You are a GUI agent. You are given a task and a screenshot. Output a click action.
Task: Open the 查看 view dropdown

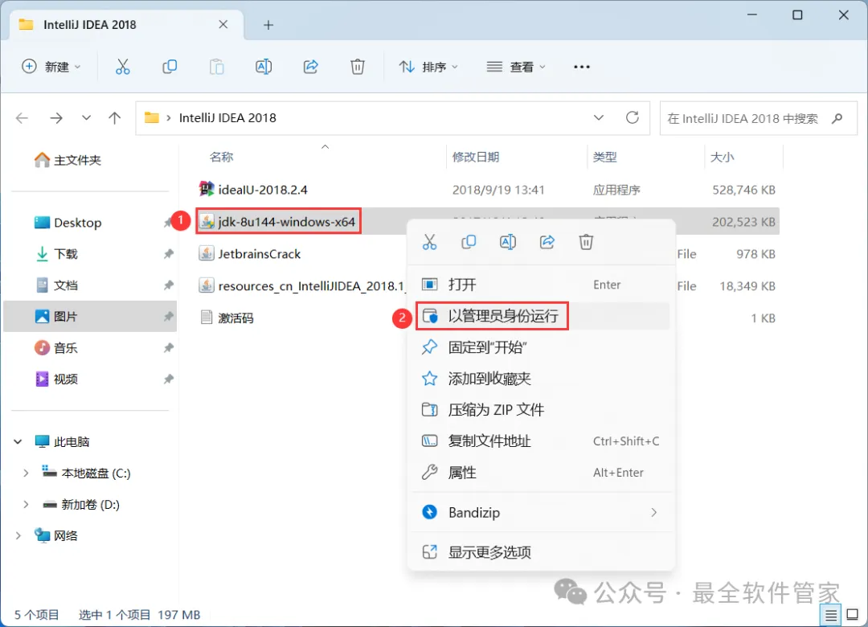516,67
